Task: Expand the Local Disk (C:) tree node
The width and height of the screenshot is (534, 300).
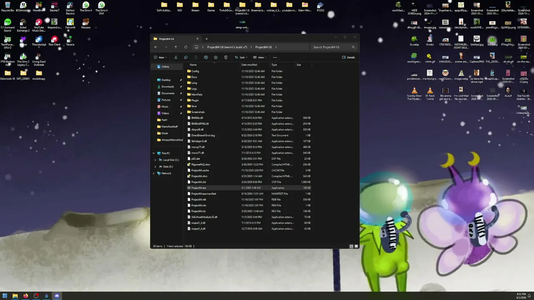Action: pos(155,160)
